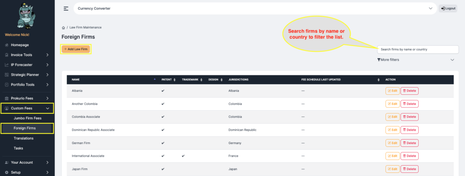Edit the Albania firm

pos(392,91)
